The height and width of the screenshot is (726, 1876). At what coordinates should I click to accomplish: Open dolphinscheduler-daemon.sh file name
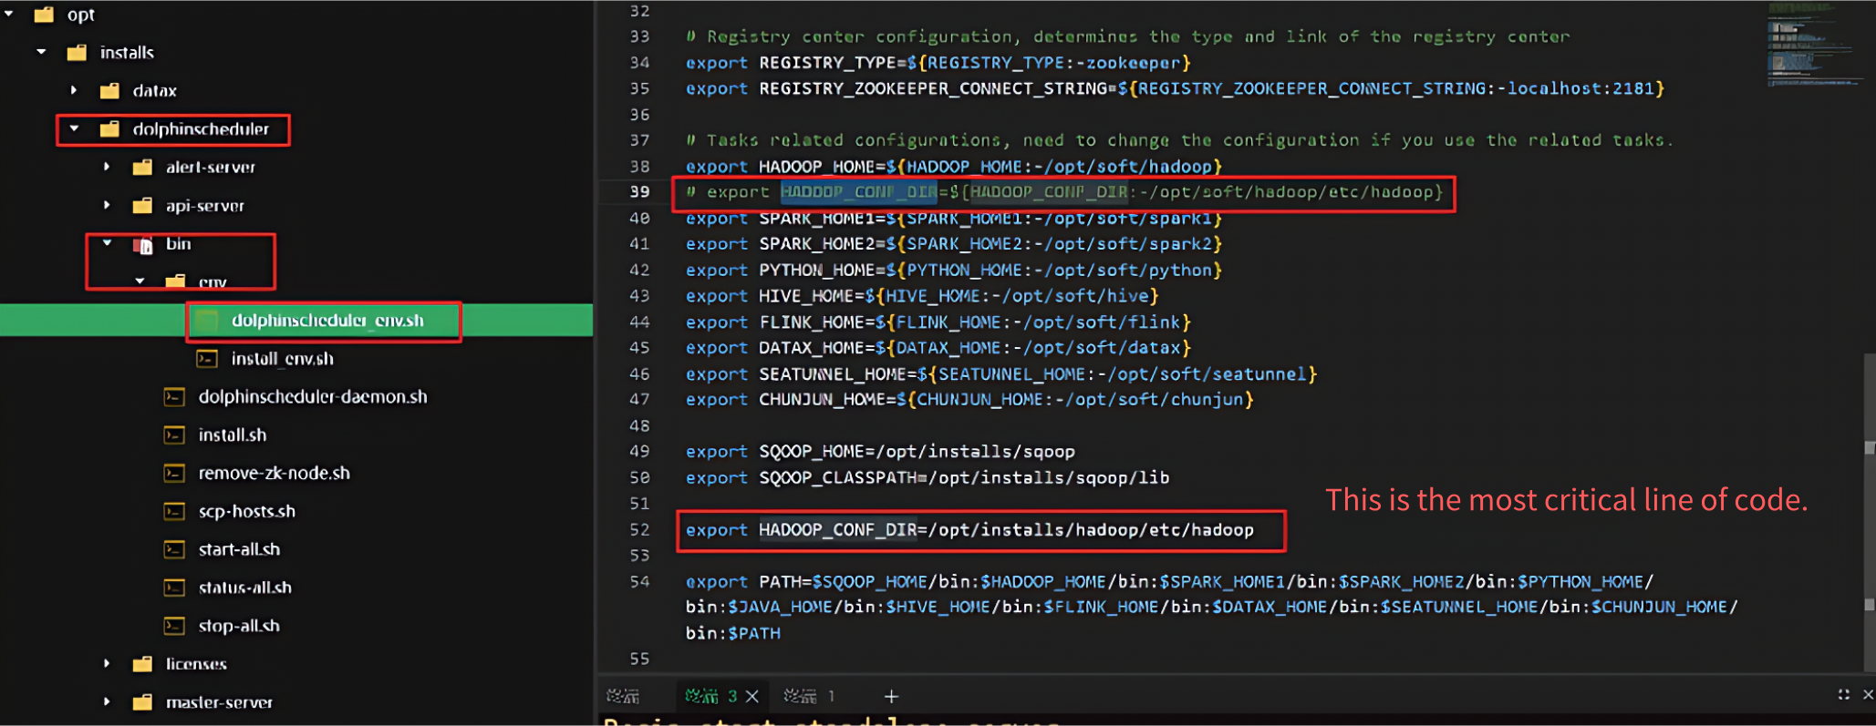coord(313,397)
